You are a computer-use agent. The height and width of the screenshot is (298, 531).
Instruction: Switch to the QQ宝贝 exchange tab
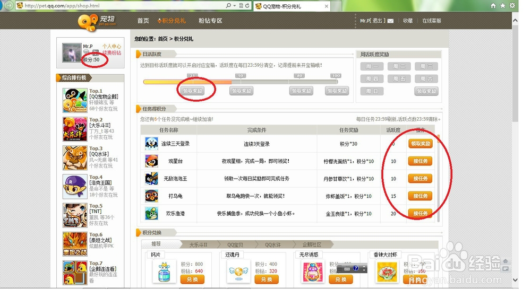[235, 244]
